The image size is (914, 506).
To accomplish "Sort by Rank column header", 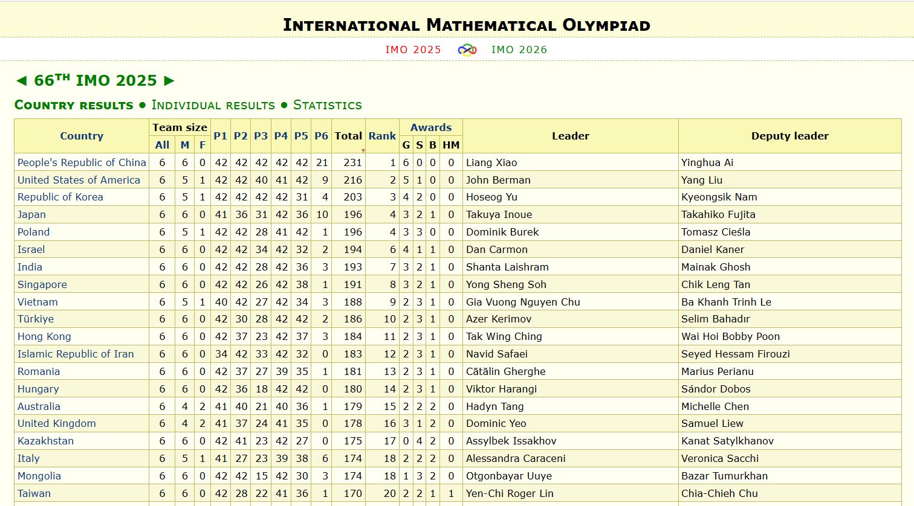I will pos(382,136).
